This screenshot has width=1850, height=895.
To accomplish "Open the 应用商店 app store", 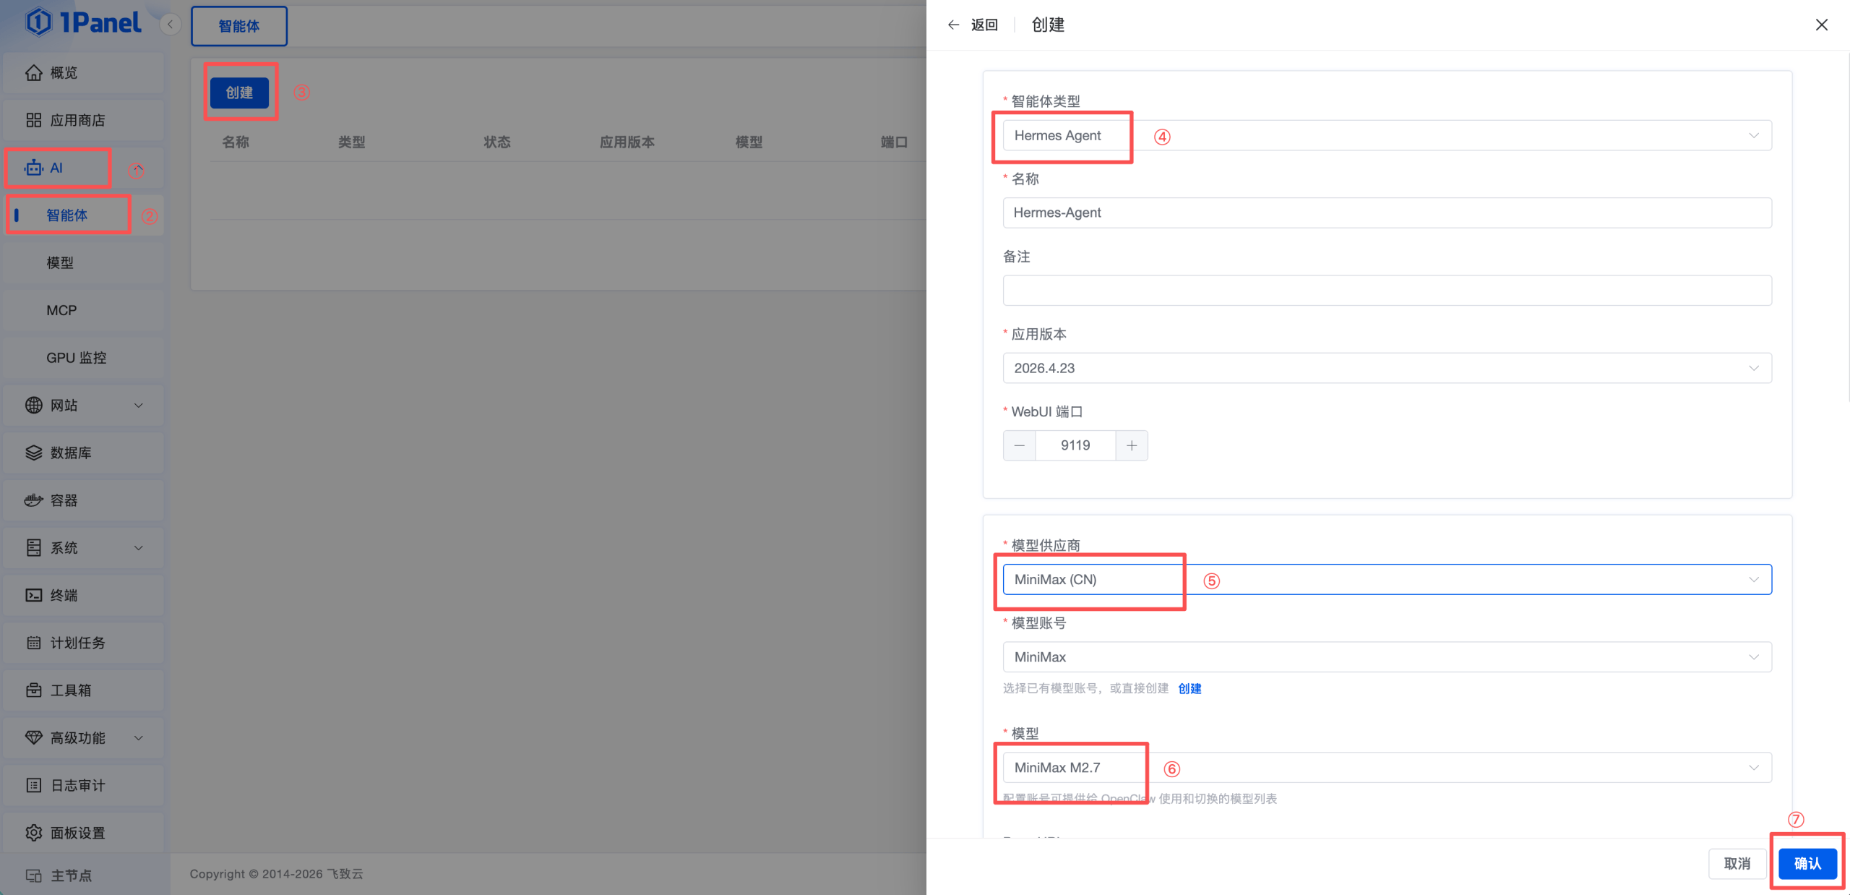I will point(82,120).
